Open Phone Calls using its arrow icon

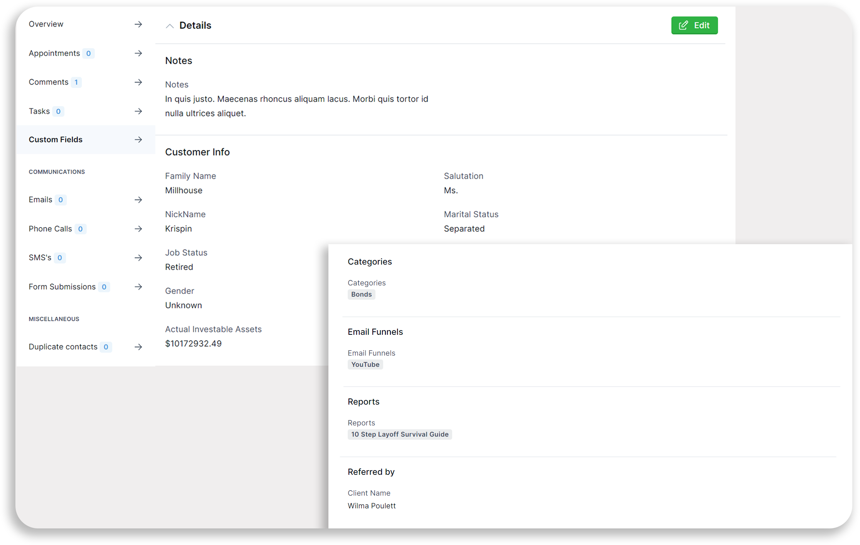tap(138, 229)
